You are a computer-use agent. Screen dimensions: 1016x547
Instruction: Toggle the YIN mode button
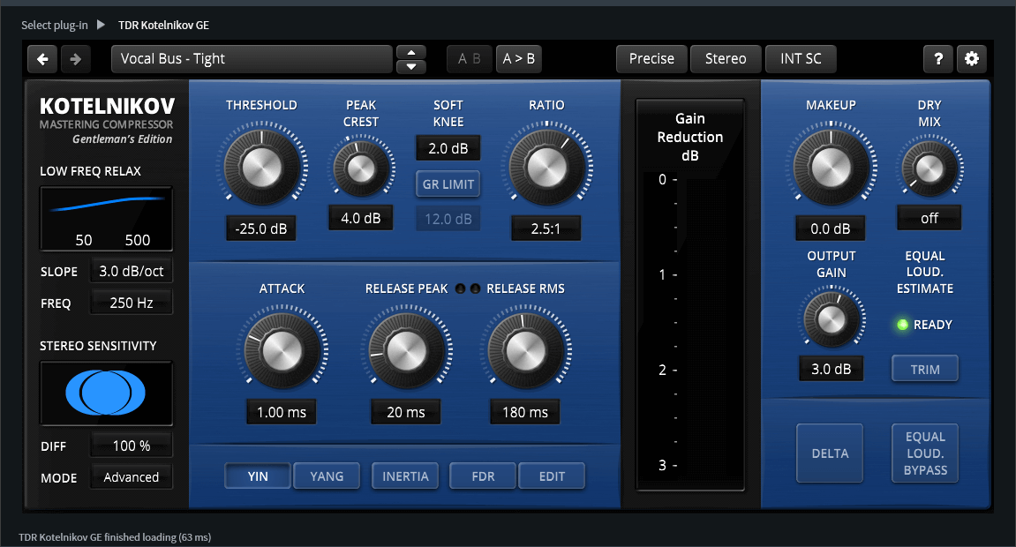[x=257, y=476]
